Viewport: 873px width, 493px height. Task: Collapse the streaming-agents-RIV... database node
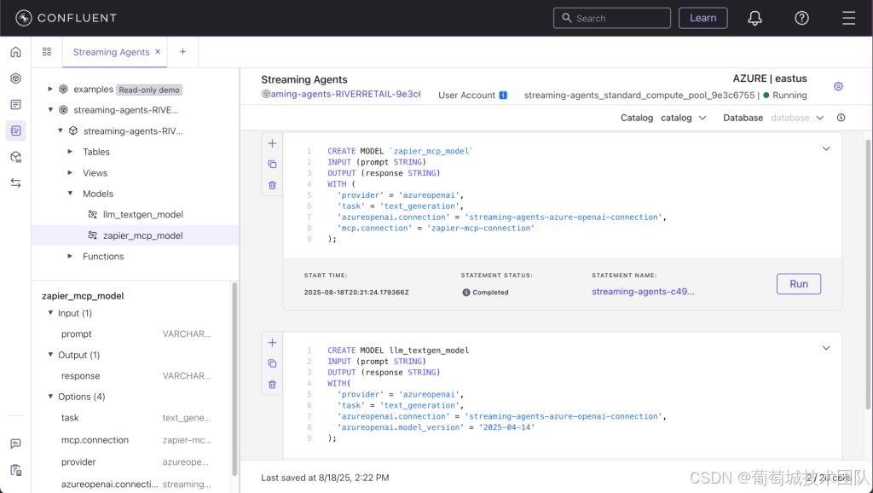(61, 130)
